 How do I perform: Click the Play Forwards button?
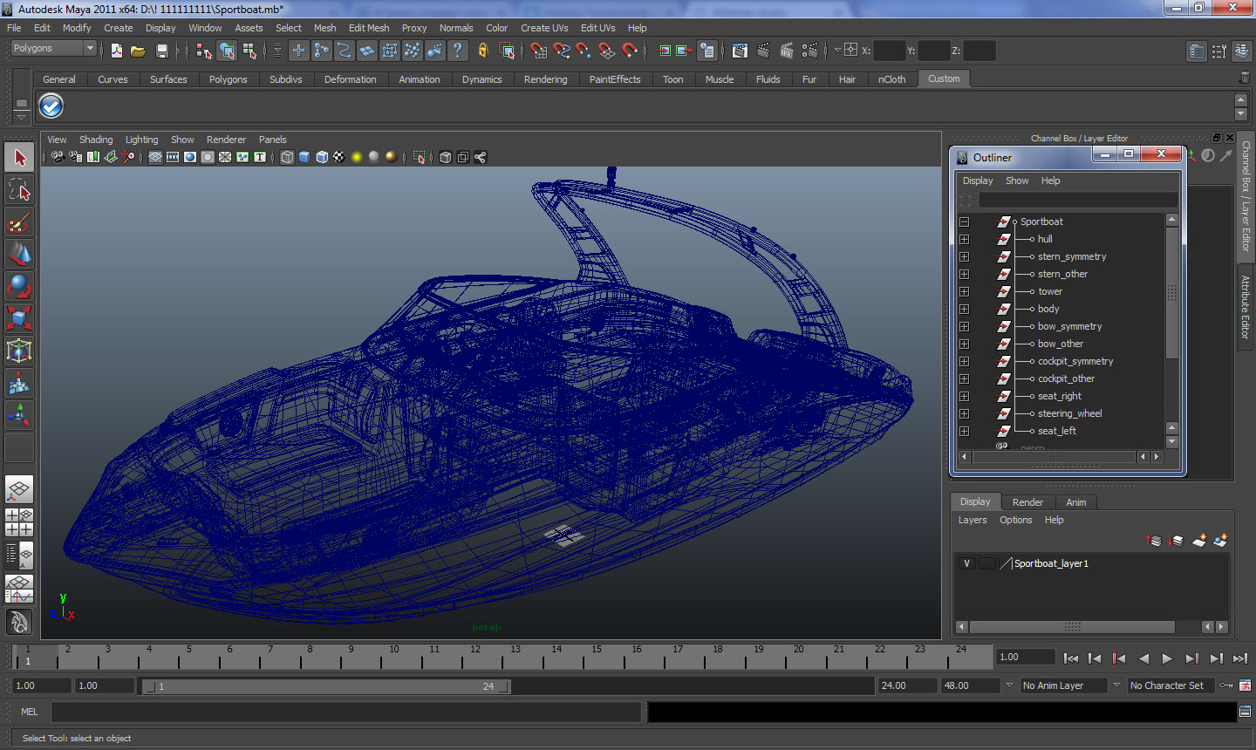point(1167,658)
